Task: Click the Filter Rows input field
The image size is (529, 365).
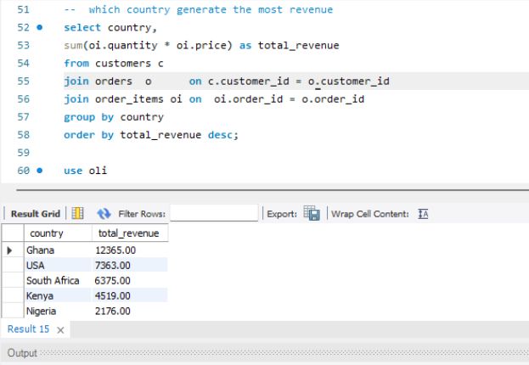Action: 214,213
